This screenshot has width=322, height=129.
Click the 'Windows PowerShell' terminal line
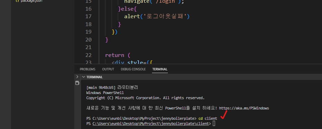click(105, 93)
